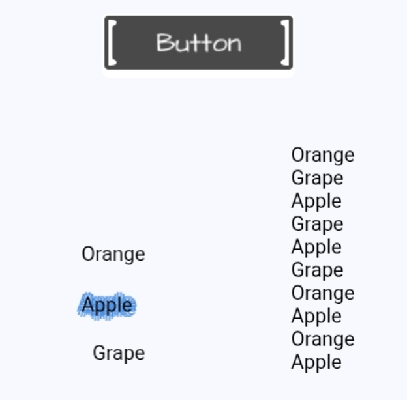Click the dark Button at the top
Screen dimensions: 407x400
(198, 43)
